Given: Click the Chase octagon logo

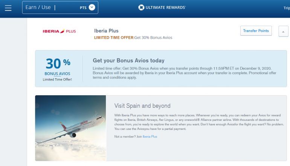Looking at the screenshot, I should [142, 8].
